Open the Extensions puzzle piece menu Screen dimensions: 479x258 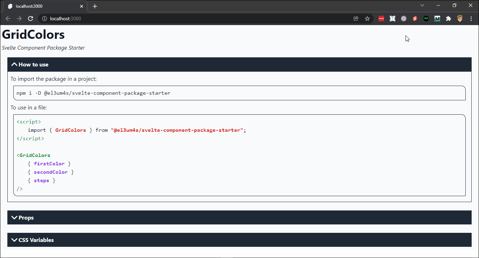tap(449, 19)
